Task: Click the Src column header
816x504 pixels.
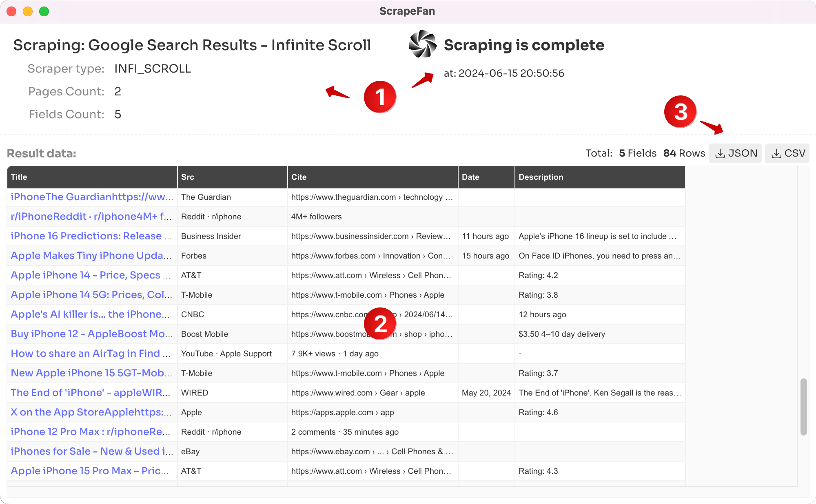Action: [x=232, y=177]
